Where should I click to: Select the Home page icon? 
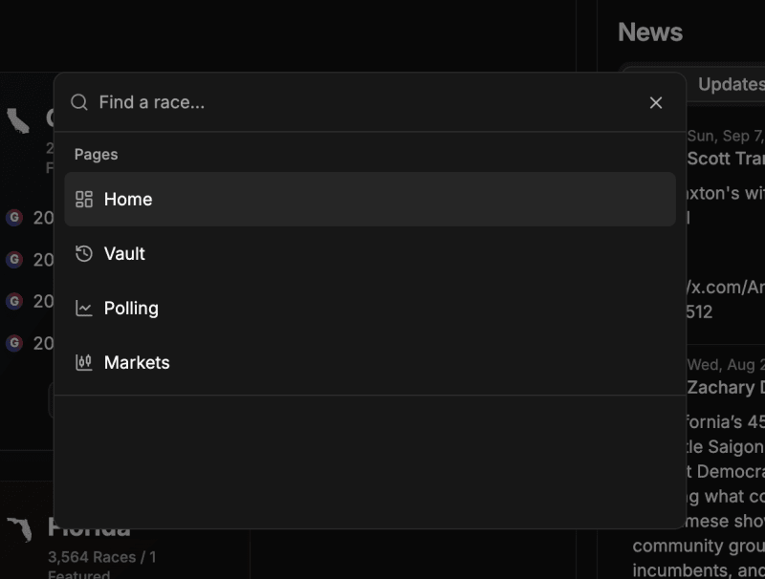click(x=83, y=199)
